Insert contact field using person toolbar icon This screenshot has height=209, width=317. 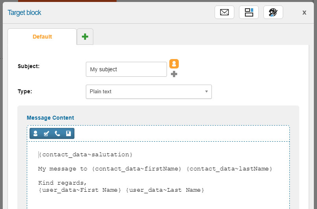(x=35, y=134)
